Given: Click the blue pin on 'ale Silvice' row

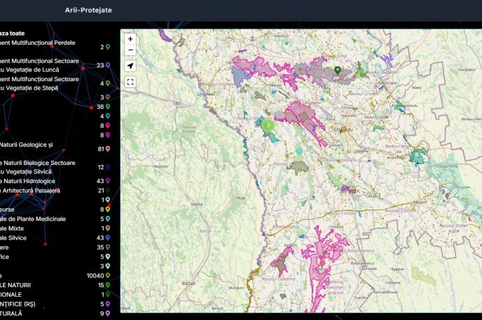Looking at the screenshot, I should (108, 238).
